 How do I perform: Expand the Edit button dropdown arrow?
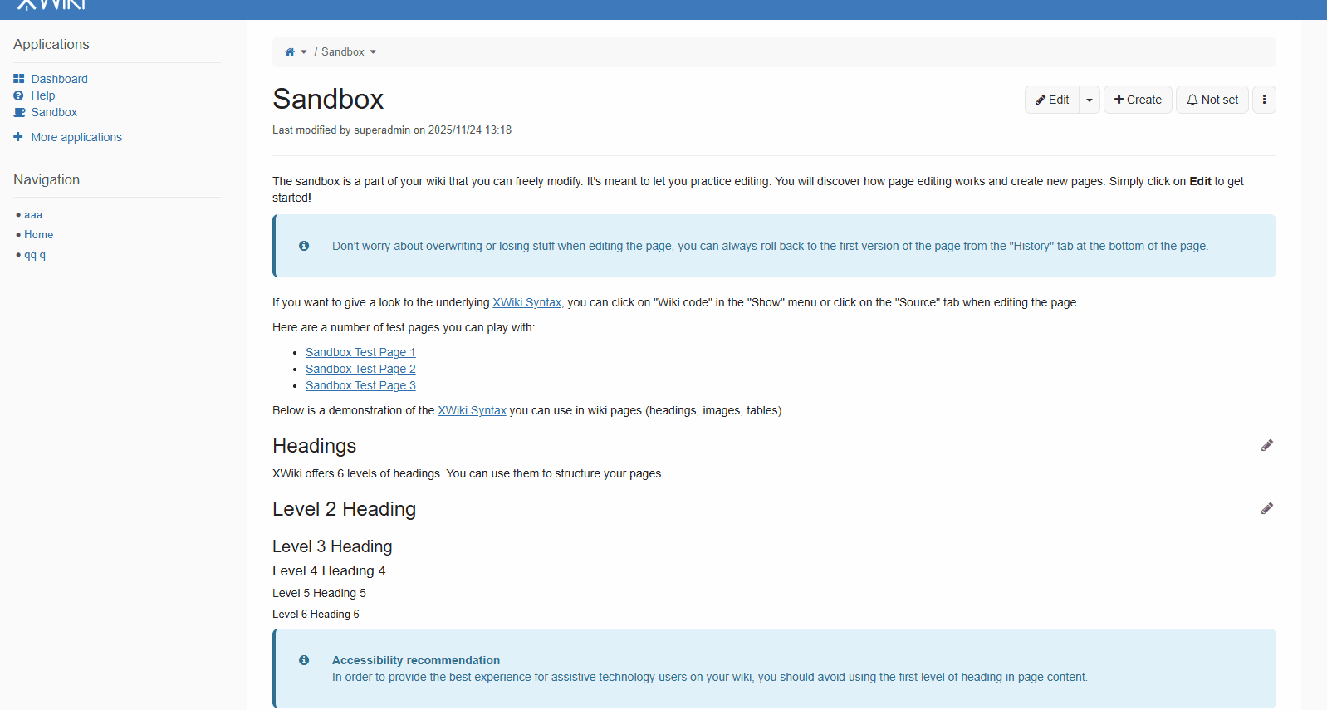[x=1090, y=100]
